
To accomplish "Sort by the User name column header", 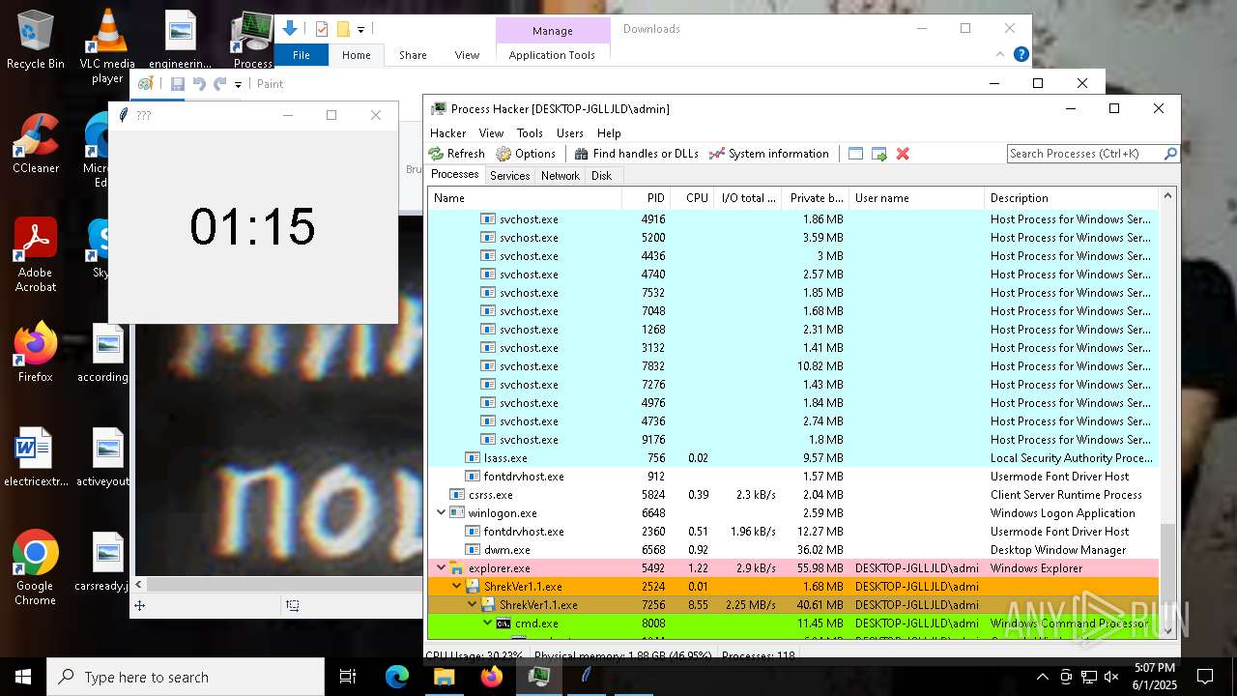I will click(916, 198).
